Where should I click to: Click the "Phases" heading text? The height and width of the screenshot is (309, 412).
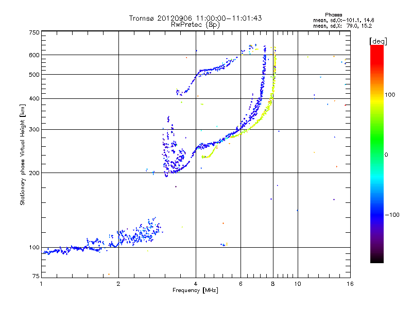pos(333,15)
